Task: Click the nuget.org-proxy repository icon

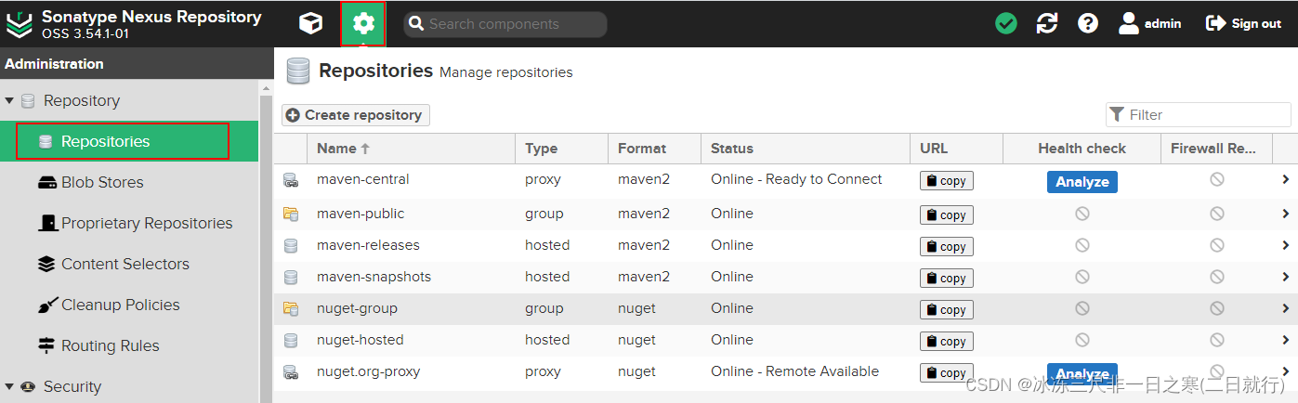Action: [x=291, y=372]
